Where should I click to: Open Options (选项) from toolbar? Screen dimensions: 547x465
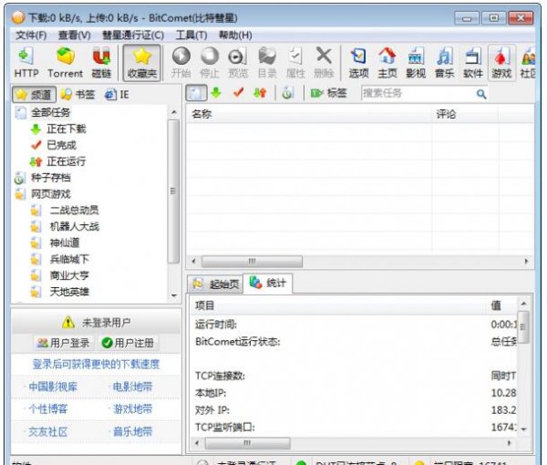tap(358, 63)
